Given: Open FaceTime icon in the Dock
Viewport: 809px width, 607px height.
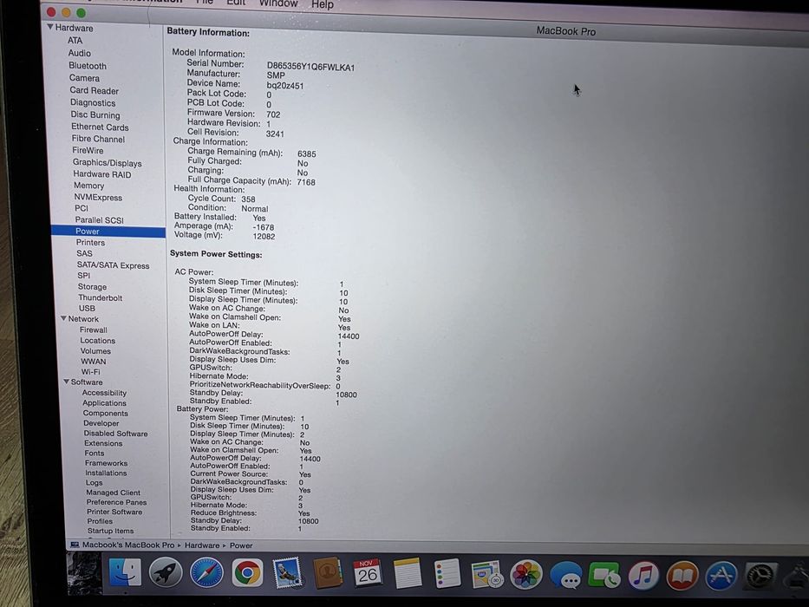Looking at the screenshot, I should click(x=604, y=575).
